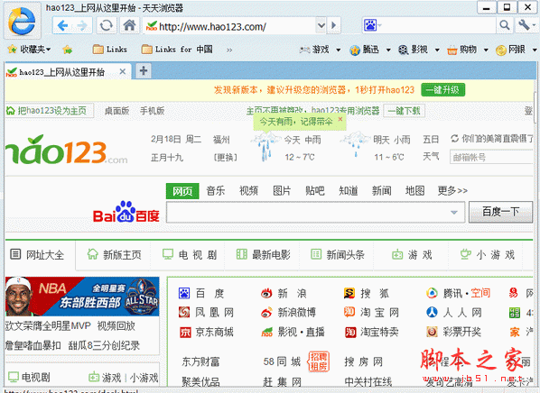Image resolution: width=540 pixels, height=393 pixels.
Task: Click the Baidu paw search engine icon
Action: pos(370,25)
